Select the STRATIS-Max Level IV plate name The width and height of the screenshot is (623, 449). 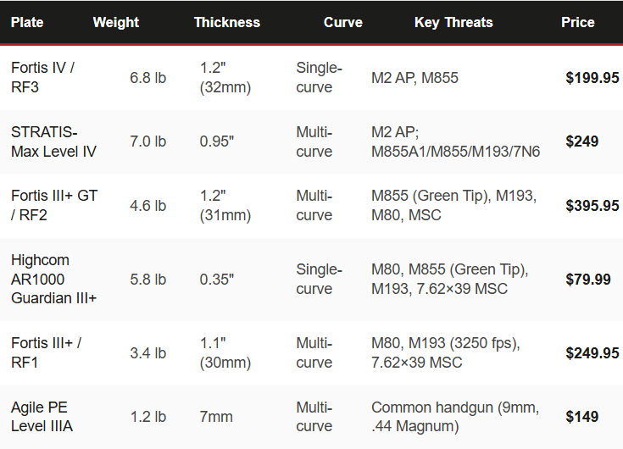pos(53,141)
